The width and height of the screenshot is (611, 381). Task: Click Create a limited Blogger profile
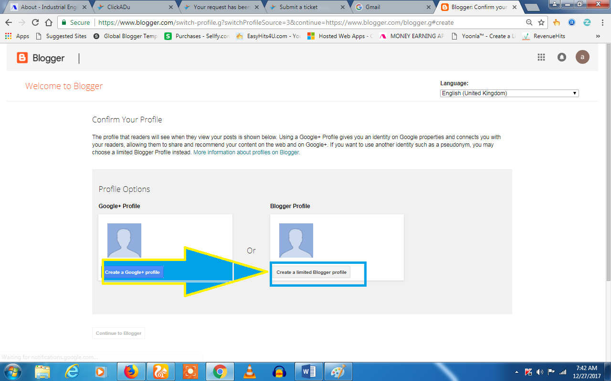pyautogui.click(x=311, y=272)
